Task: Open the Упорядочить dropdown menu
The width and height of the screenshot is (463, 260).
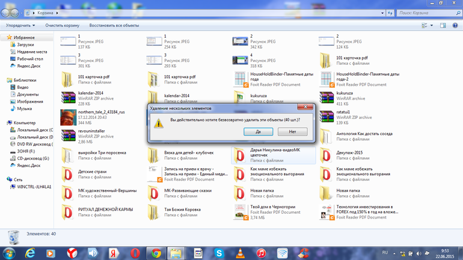Action: (x=20, y=26)
